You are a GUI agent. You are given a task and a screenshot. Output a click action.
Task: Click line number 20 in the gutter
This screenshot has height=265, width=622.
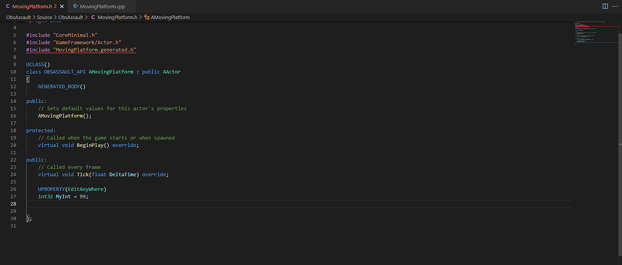(x=13, y=145)
